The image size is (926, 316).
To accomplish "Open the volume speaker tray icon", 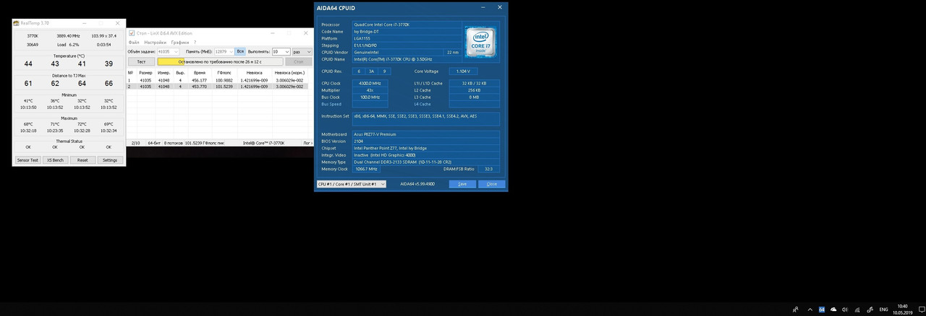I will click(845, 310).
